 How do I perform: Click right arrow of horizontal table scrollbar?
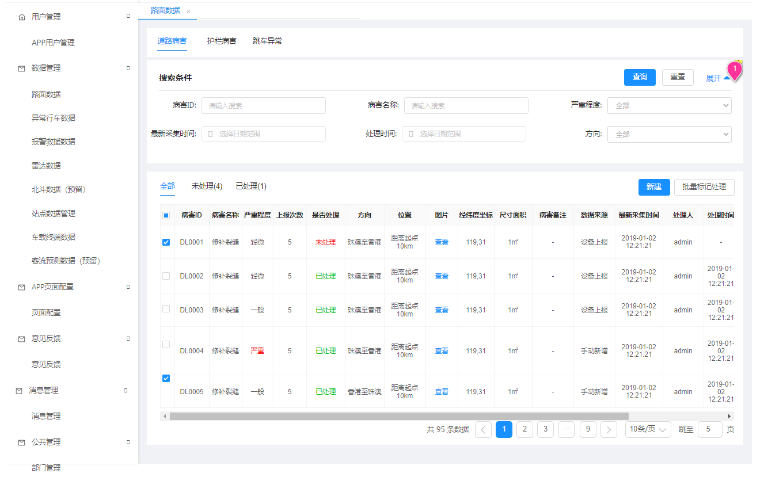pyautogui.click(x=729, y=416)
